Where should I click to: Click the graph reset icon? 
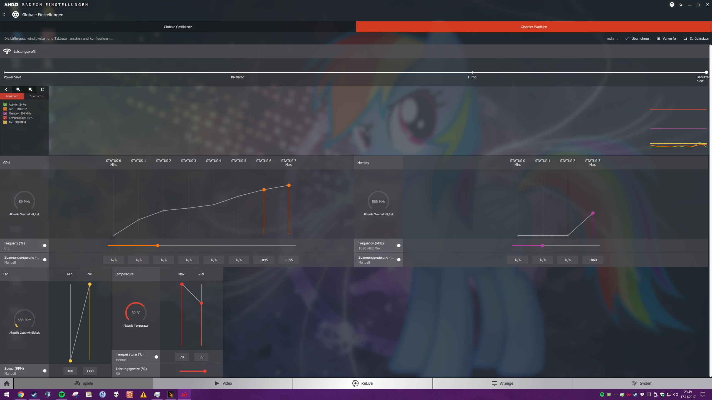(43, 89)
